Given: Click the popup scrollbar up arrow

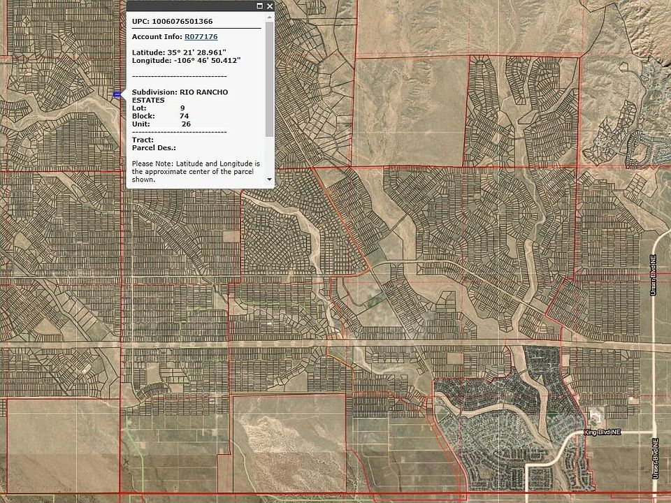Looking at the screenshot, I should point(270,16).
